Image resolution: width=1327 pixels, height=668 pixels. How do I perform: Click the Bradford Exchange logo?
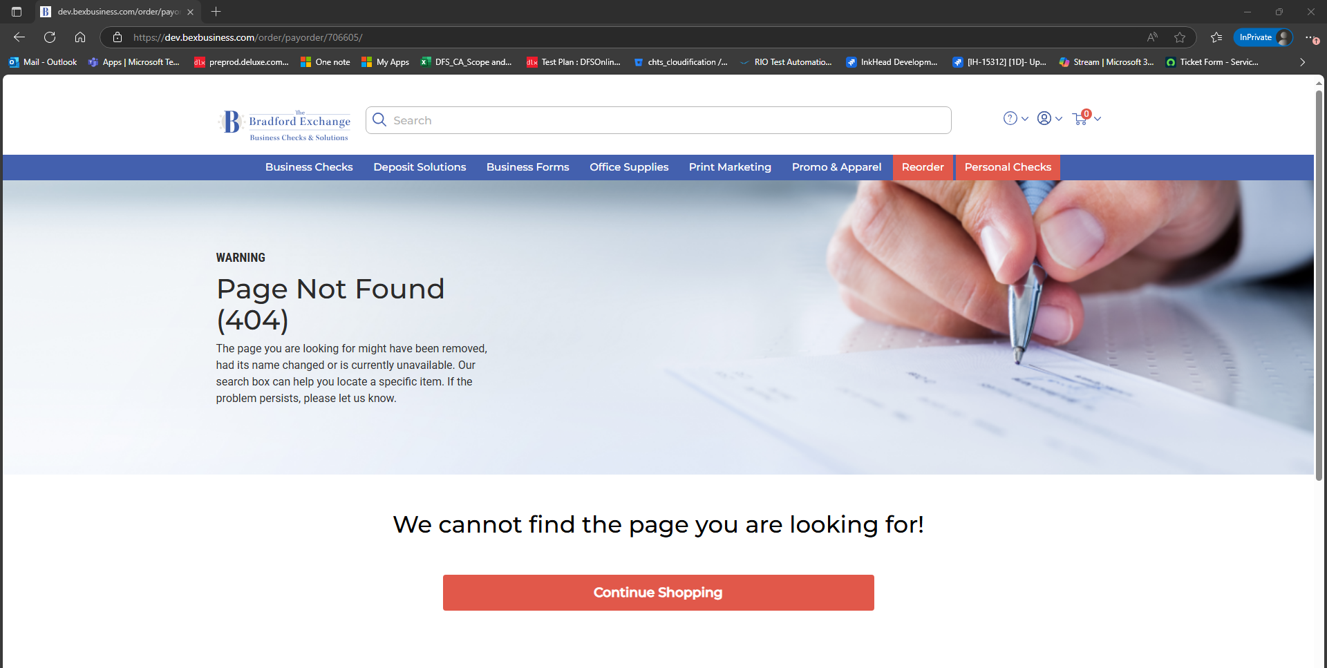tap(285, 124)
